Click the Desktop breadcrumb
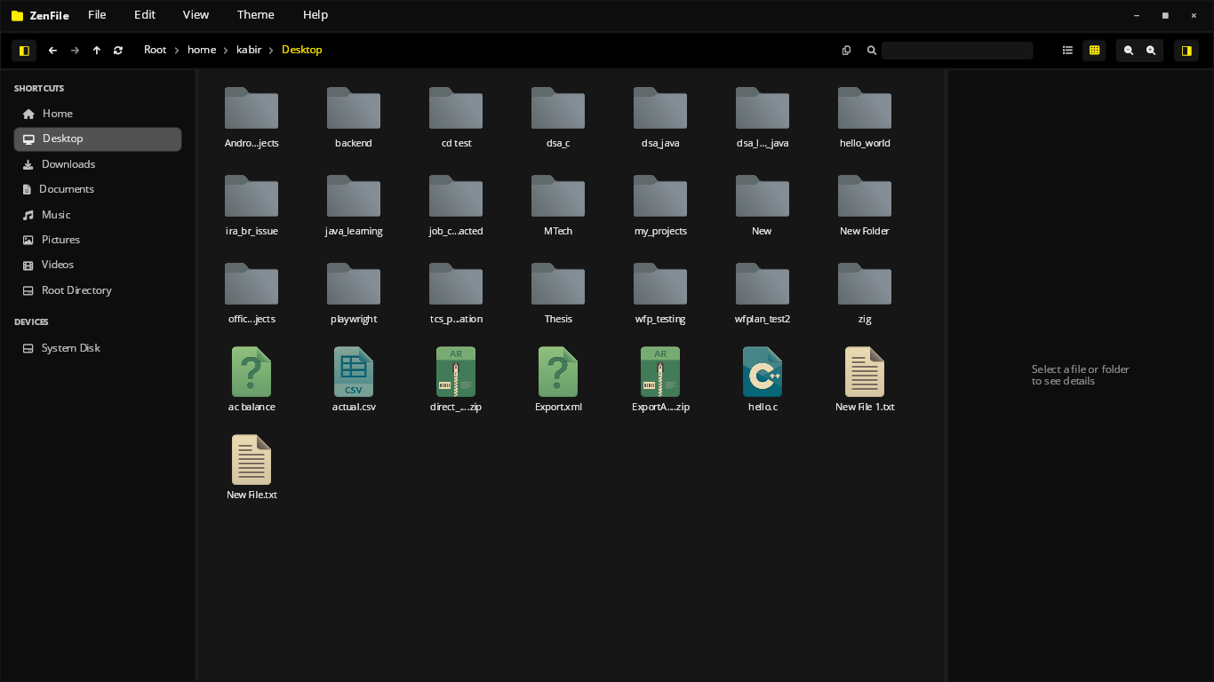The width and height of the screenshot is (1214, 682). click(302, 51)
